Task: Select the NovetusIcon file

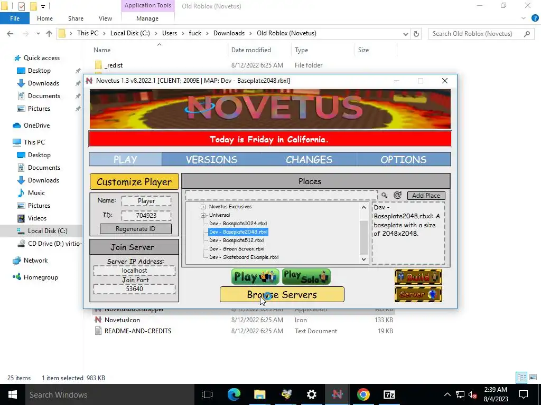Action: 122,320
